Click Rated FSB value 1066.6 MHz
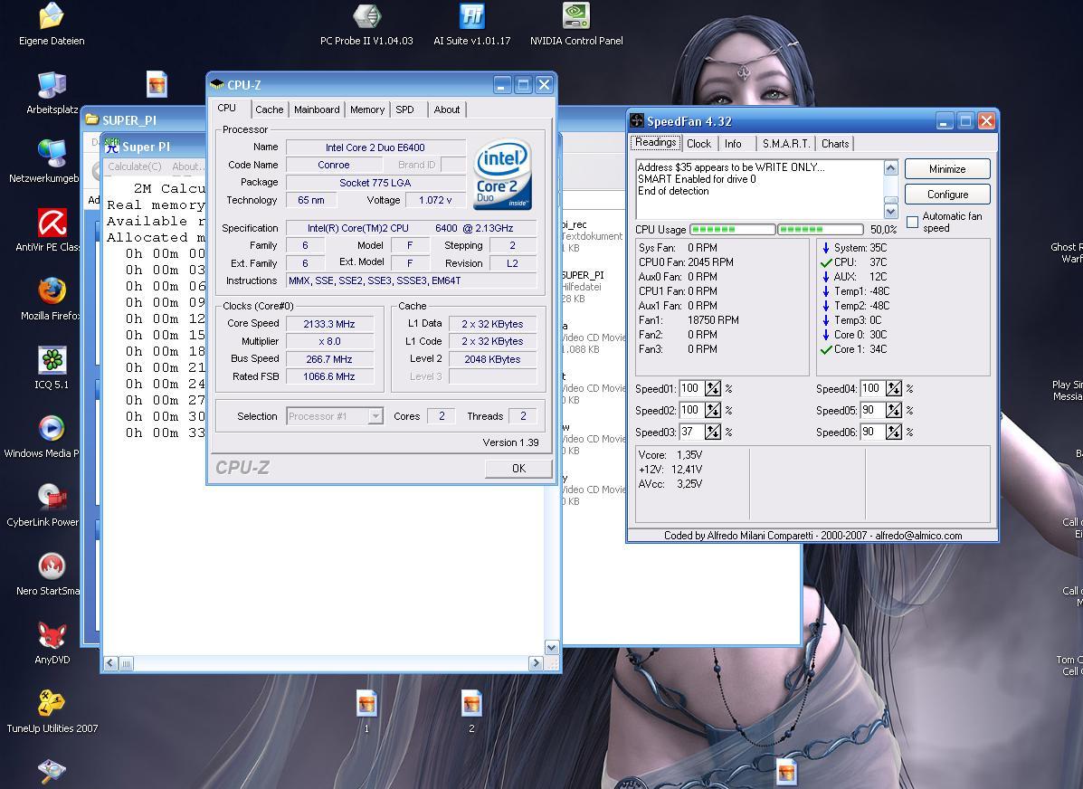This screenshot has height=789, width=1083. (x=329, y=376)
